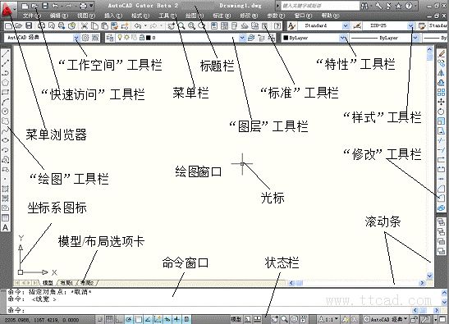The image size is (449, 324).
Task: Toggle the toolbar lock padlock in status bar
Action: (x=414, y=319)
